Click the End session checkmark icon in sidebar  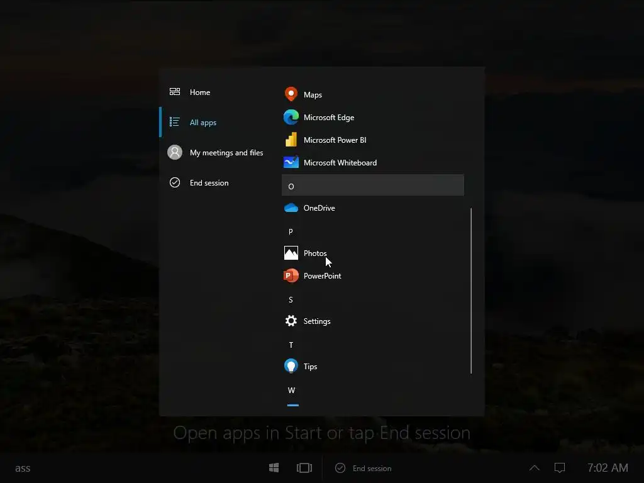coord(175,182)
